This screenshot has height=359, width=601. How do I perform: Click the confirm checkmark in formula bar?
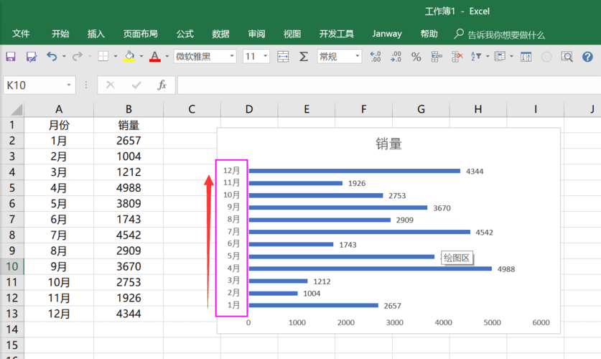(136, 85)
